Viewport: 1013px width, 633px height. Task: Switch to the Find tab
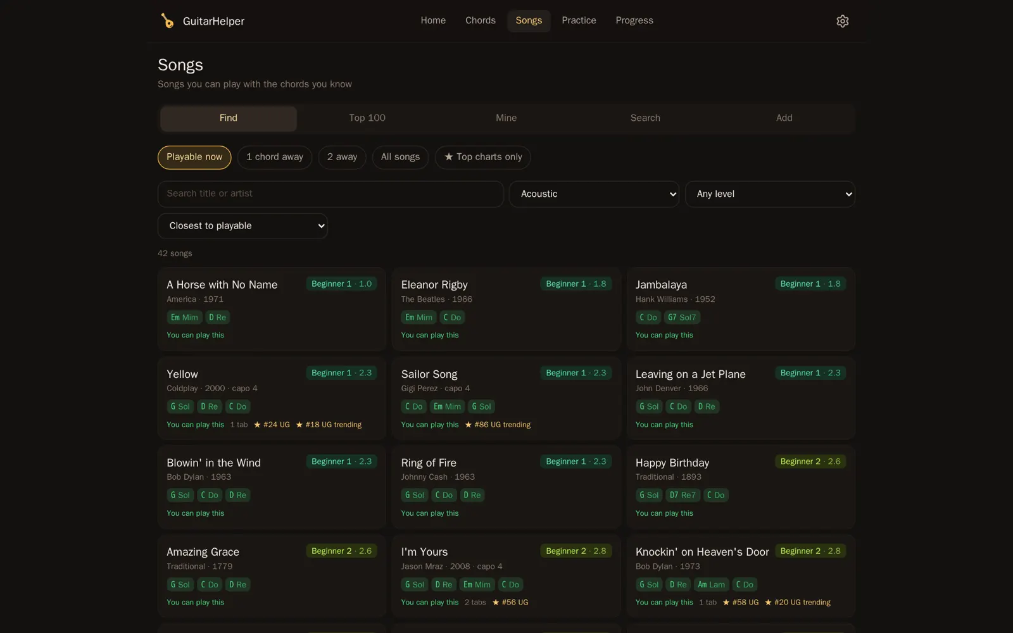pyautogui.click(x=229, y=118)
